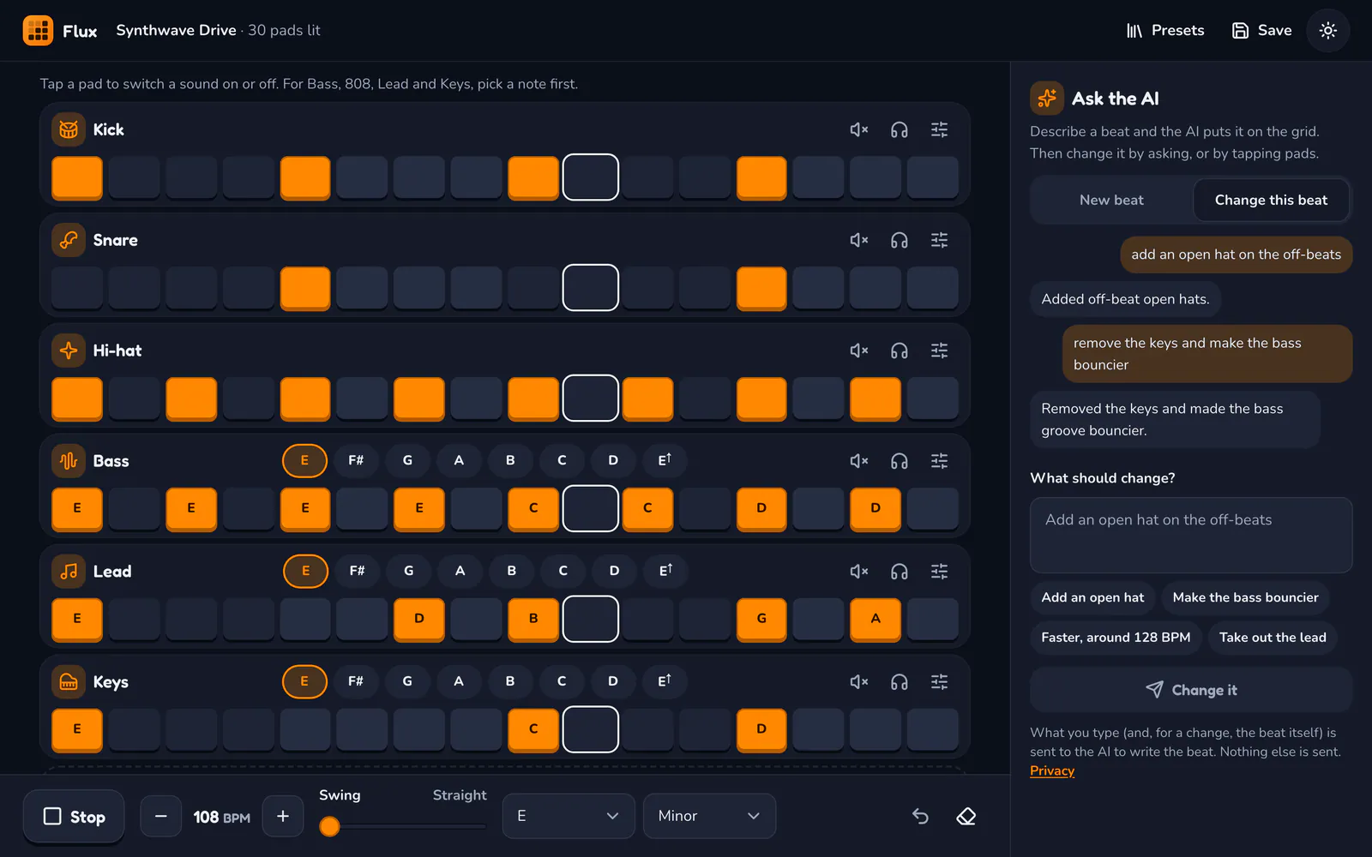Click the Change it button
Image resolution: width=1372 pixels, height=857 pixels.
pyautogui.click(x=1191, y=690)
